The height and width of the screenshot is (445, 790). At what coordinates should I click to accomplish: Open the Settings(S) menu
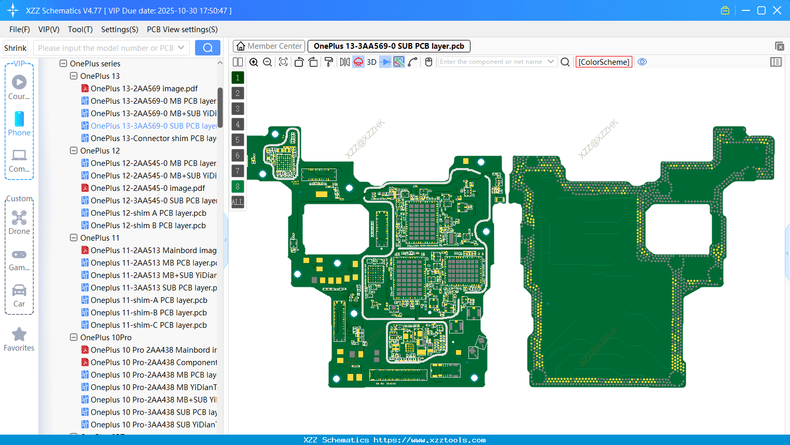coord(119,30)
